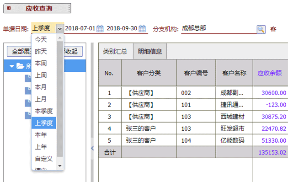The image size is (288, 182).
Task: Click customer name 西城建材 cell
Action: tap(235, 117)
